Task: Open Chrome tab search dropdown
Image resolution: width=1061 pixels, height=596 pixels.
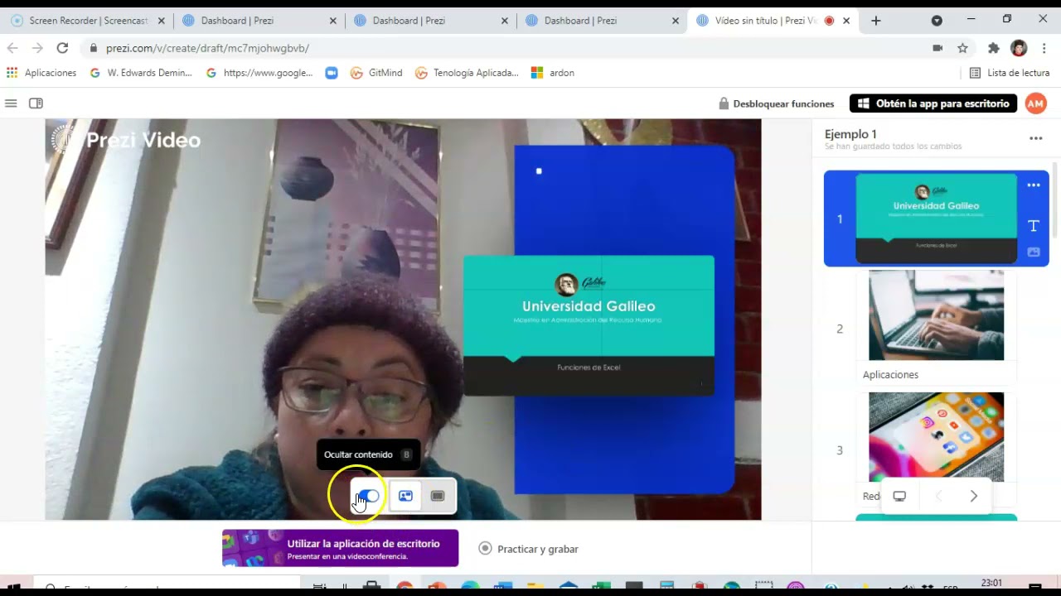Action: [x=937, y=21]
